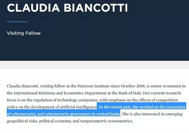Viewport: 189px width, 133px height.
Task: Click "October 2018" in the first line
Action: pyautogui.click(x=133, y=86)
